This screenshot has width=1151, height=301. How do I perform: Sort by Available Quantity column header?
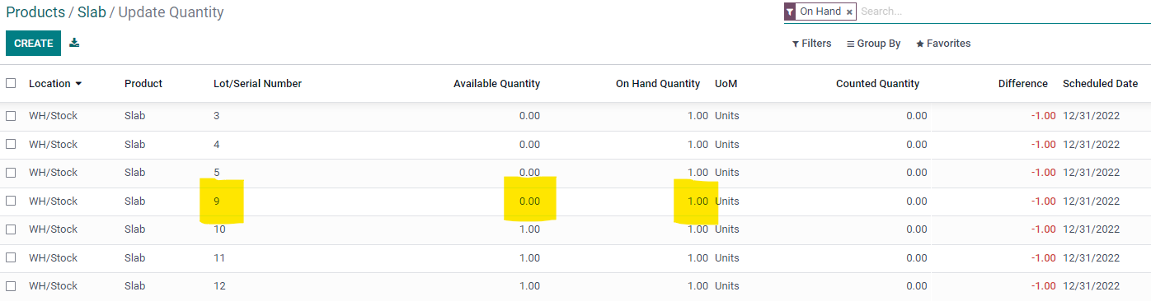coord(496,84)
